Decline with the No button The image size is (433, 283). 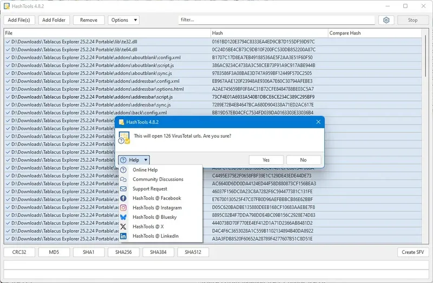coord(304,160)
